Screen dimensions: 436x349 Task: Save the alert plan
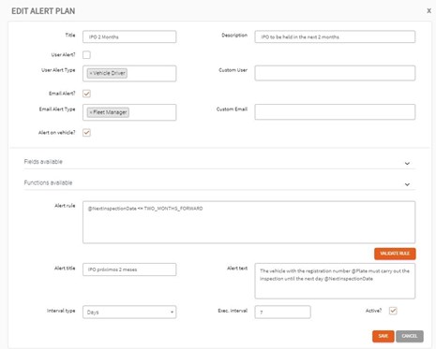coord(383,336)
